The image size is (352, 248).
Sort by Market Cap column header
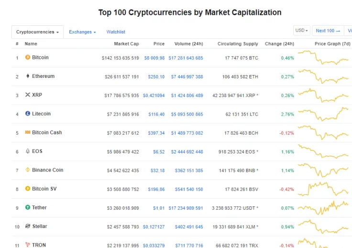tap(126, 44)
